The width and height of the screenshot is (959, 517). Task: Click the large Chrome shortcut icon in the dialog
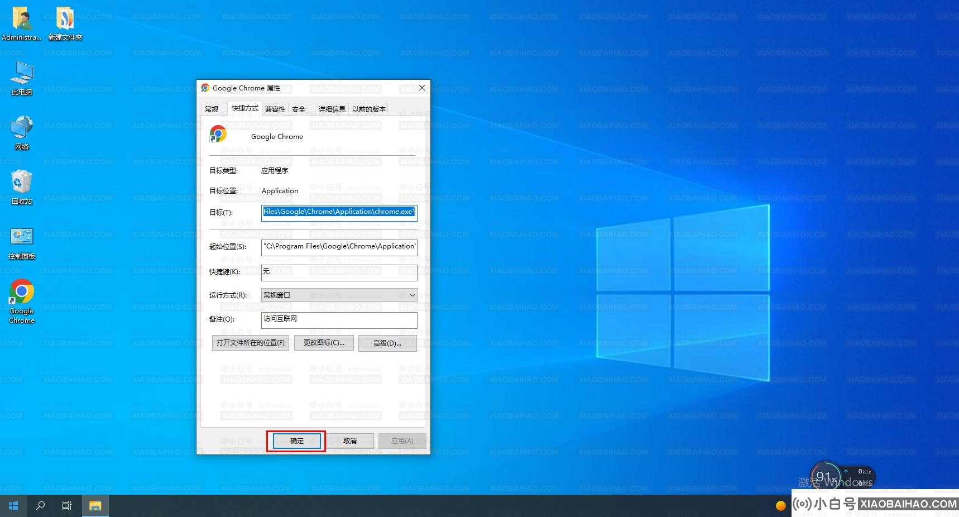pos(218,134)
